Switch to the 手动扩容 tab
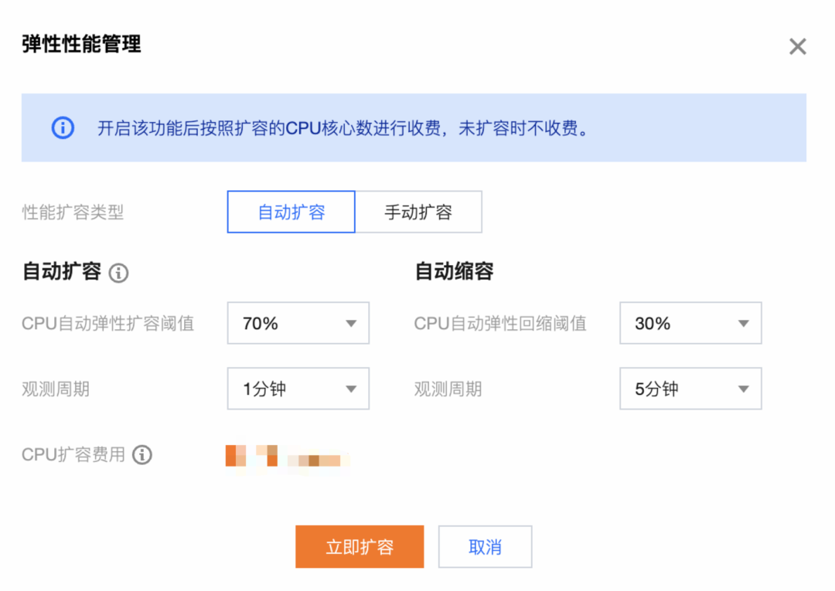The width and height of the screenshot is (835, 591). pos(418,212)
